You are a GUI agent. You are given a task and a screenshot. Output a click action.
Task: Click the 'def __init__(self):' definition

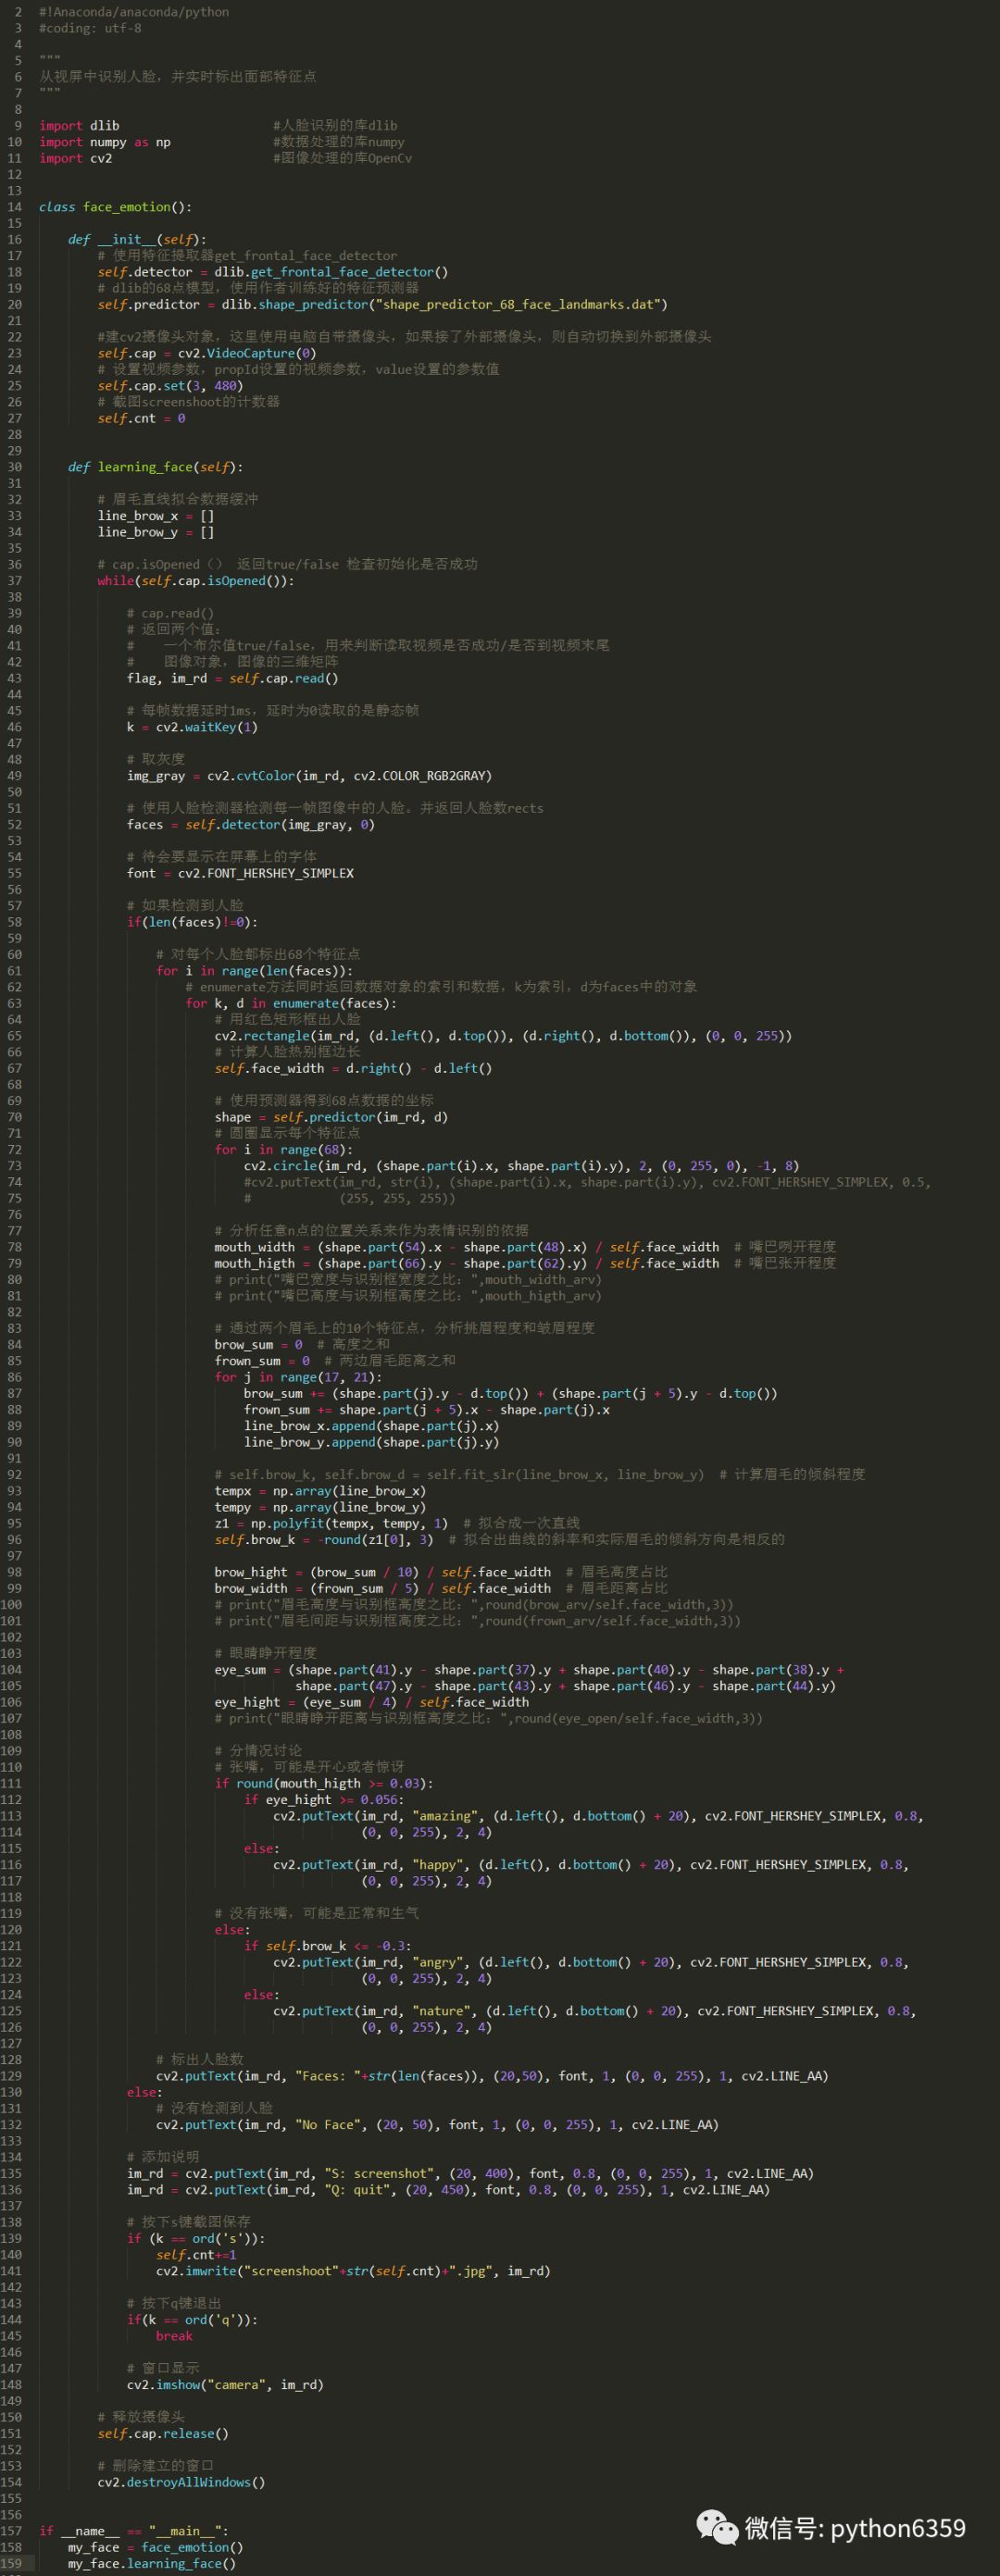tap(137, 240)
